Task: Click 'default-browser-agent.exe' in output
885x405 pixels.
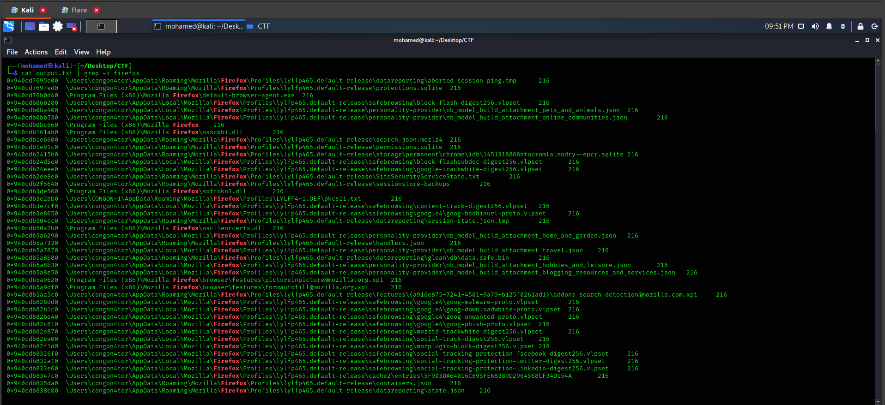Action: [x=249, y=95]
